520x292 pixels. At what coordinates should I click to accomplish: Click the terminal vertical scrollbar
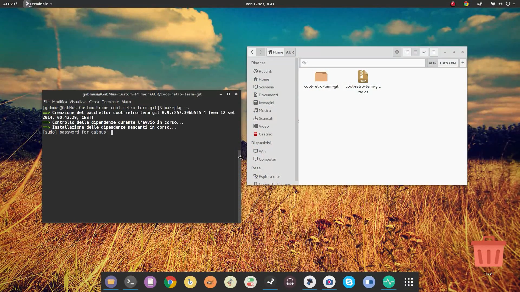(239, 186)
